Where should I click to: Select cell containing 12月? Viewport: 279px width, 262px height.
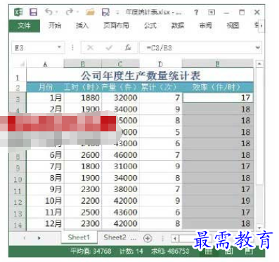[x=45, y=224]
